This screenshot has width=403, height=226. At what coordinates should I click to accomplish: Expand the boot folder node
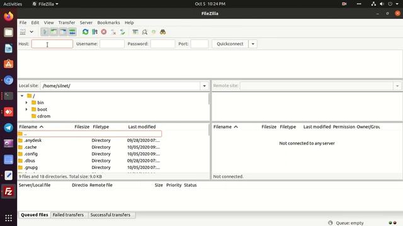tap(26, 109)
